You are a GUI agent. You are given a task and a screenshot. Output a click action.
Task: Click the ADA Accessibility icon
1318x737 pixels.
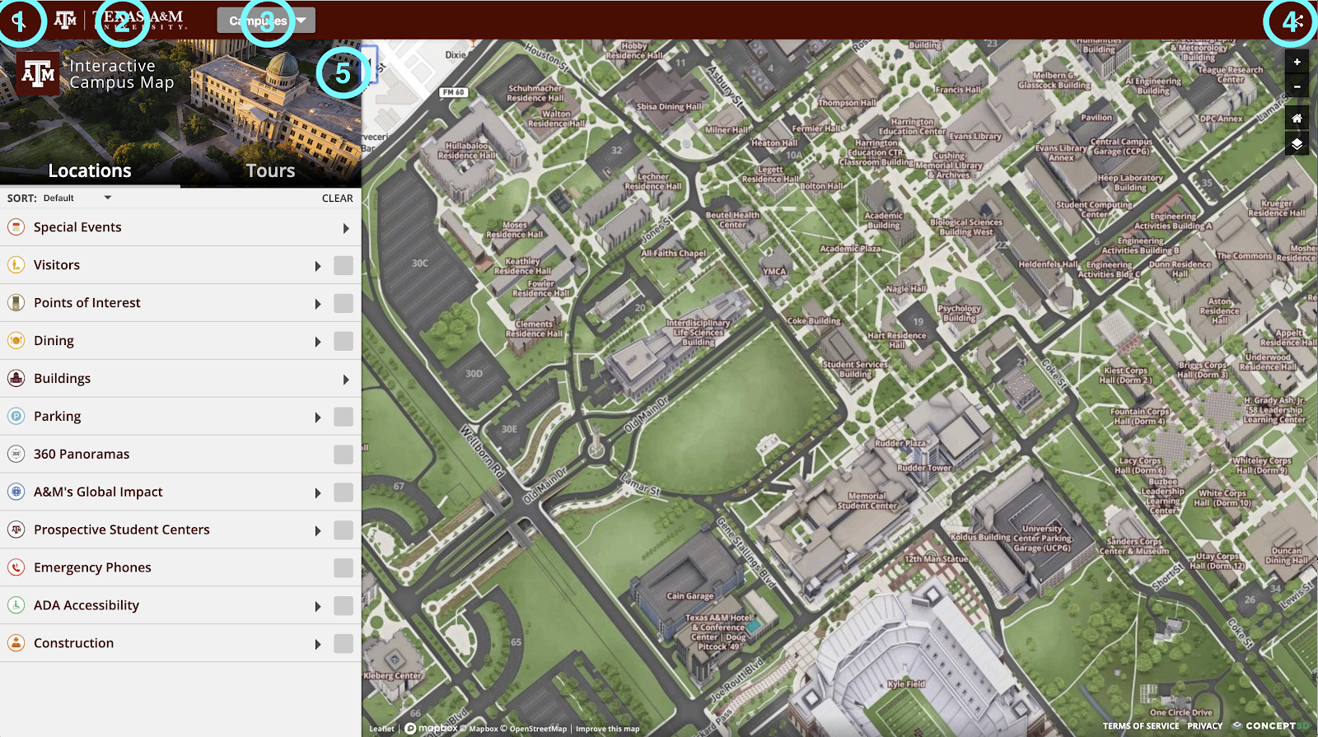(16, 606)
